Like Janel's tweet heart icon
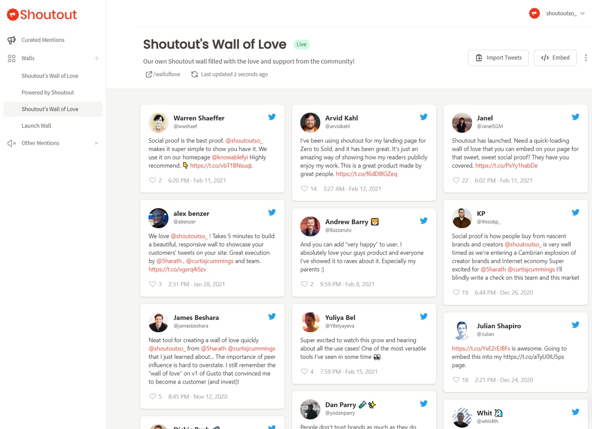This screenshot has height=429, width=592. (456, 181)
